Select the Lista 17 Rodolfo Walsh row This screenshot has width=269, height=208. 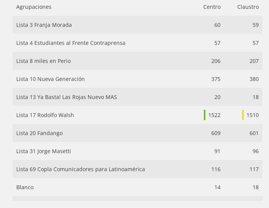pos(138,115)
